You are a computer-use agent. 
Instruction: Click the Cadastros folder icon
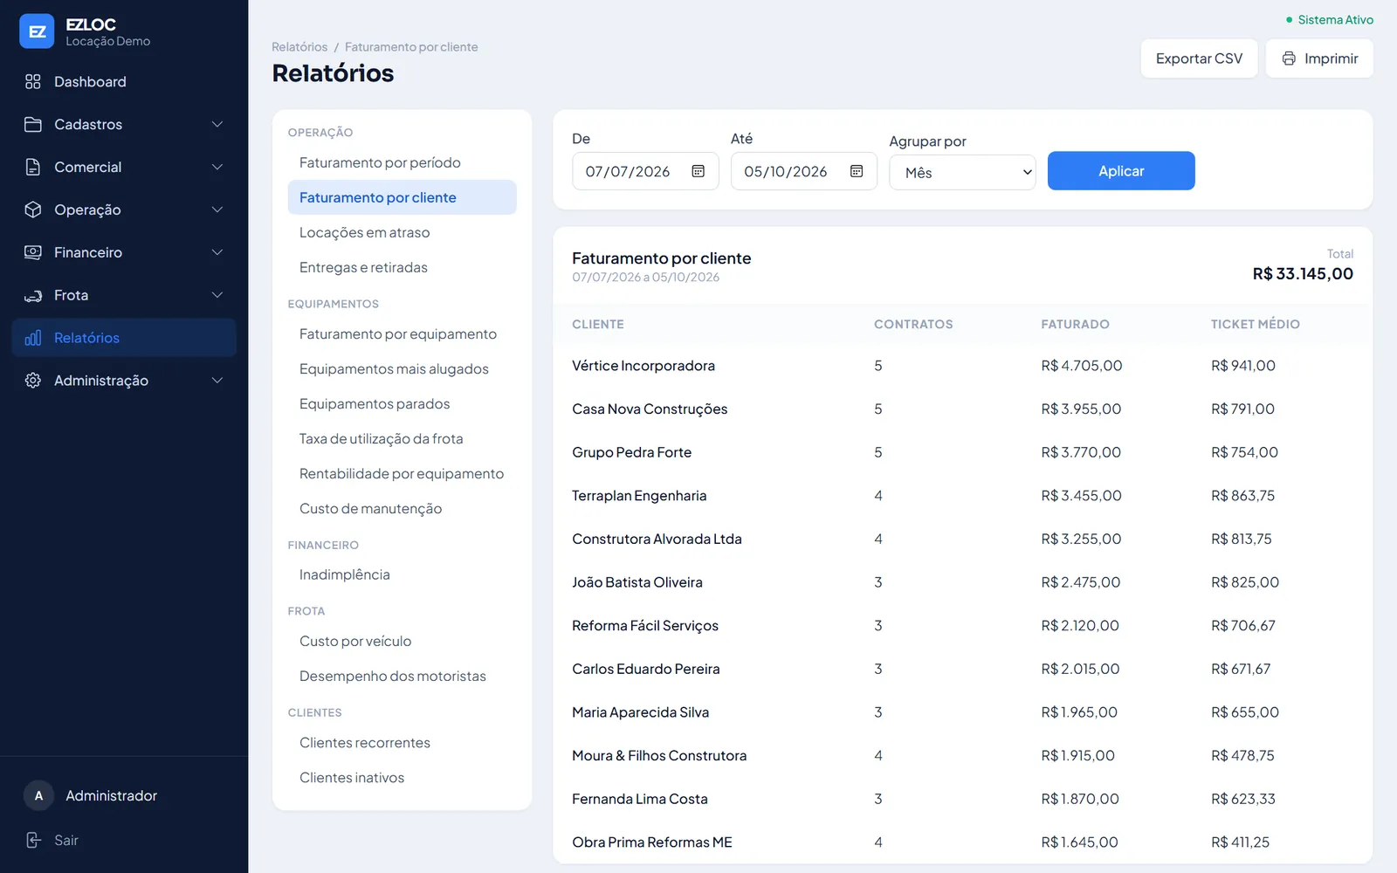[33, 124]
